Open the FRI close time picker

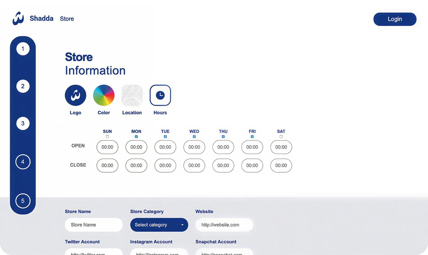point(252,166)
